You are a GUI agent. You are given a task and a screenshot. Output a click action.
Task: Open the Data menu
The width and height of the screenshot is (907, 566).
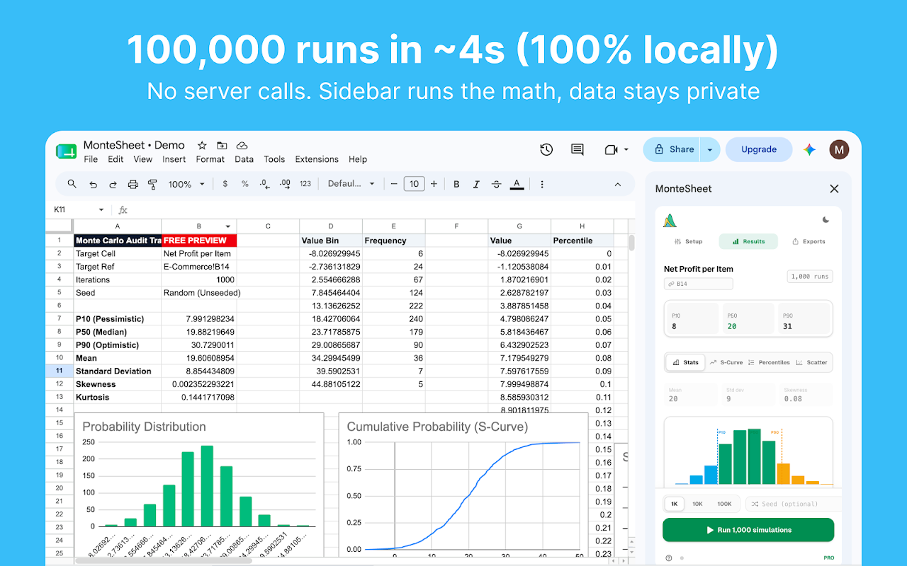coord(244,159)
